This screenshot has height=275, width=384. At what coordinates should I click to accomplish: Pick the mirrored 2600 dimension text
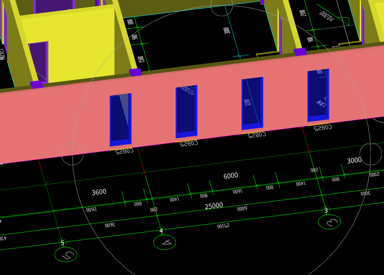[91, 210]
